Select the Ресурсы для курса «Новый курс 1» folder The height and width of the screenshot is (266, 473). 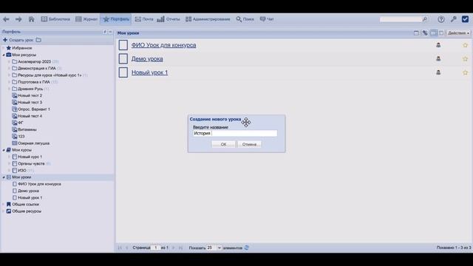tap(50, 75)
